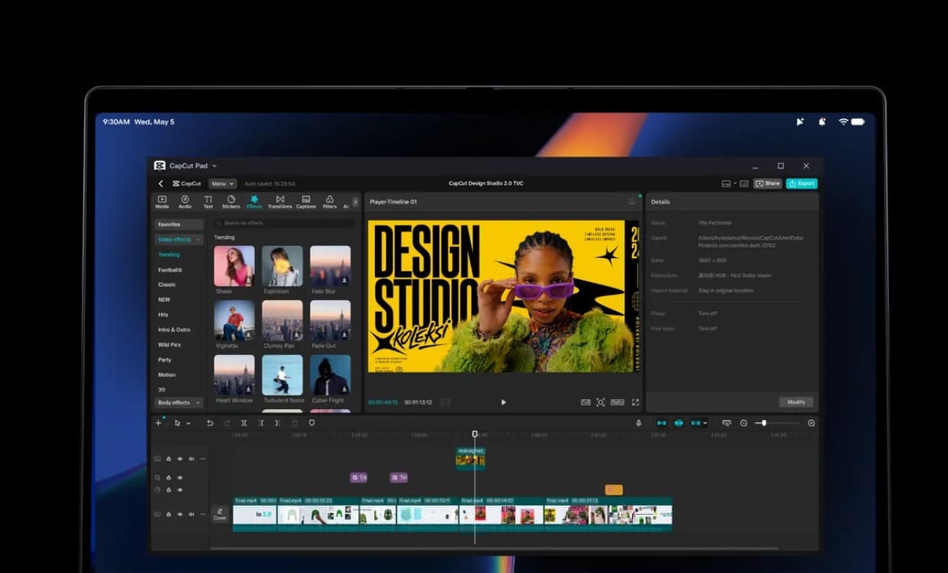Screen dimensions: 948x573
Task: Expand the CapCut Pad title dropdown
Action: pyautogui.click(x=215, y=165)
